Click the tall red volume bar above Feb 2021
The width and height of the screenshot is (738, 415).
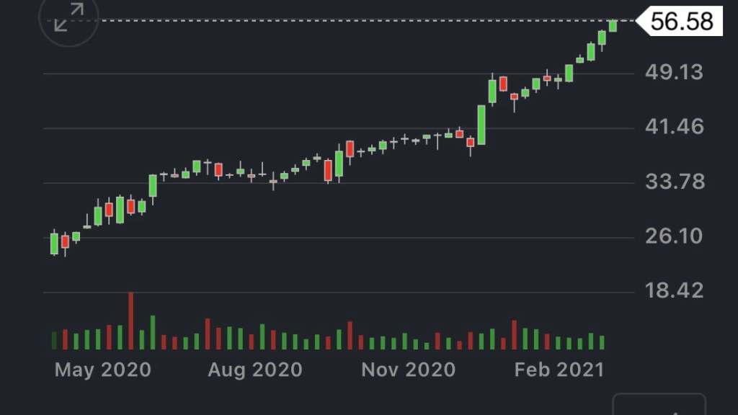click(515, 335)
